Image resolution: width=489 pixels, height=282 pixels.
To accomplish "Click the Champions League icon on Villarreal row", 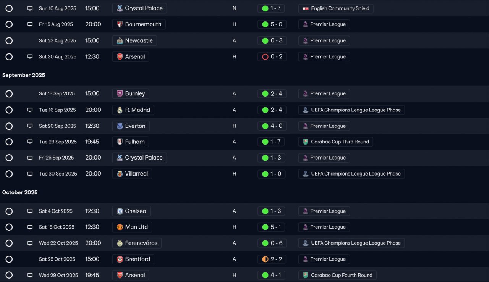I will [305, 174].
